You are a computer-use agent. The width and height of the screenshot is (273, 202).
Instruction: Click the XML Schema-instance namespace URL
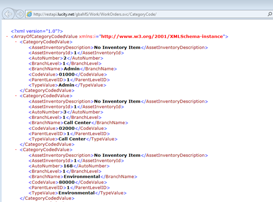pyautogui.click(x=162, y=36)
